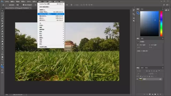171x96 pixels.
Task: Toggle the Background layer visibility eye
Action: (x=137, y=79)
